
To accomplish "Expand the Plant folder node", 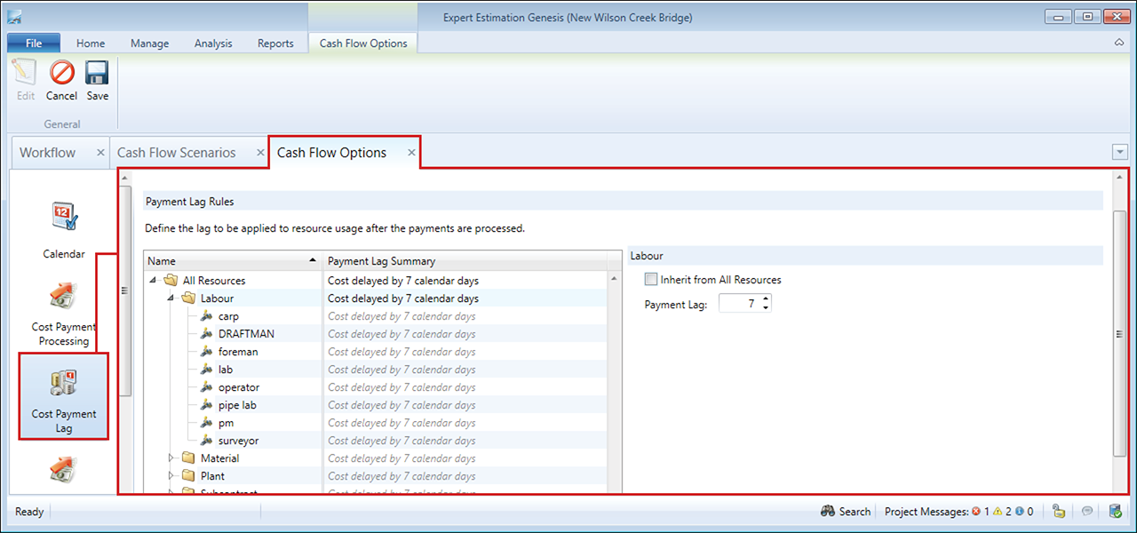I will [x=171, y=476].
